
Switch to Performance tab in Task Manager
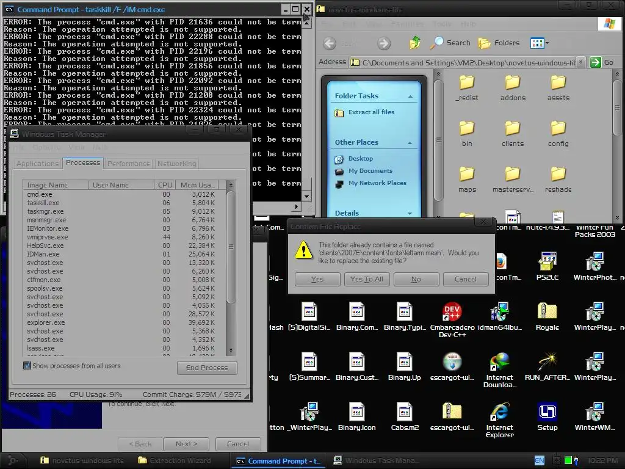coord(129,164)
